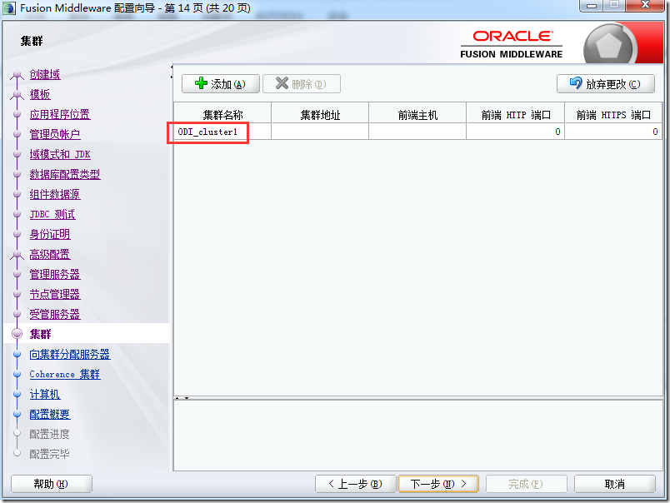Go to the 创建域 step link
Viewport: 670px width, 503px height.
tap(45, 74)
